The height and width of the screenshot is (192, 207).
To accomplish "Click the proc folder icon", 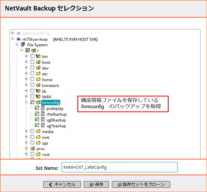I will pyautogui.click(x=33, y=148).
